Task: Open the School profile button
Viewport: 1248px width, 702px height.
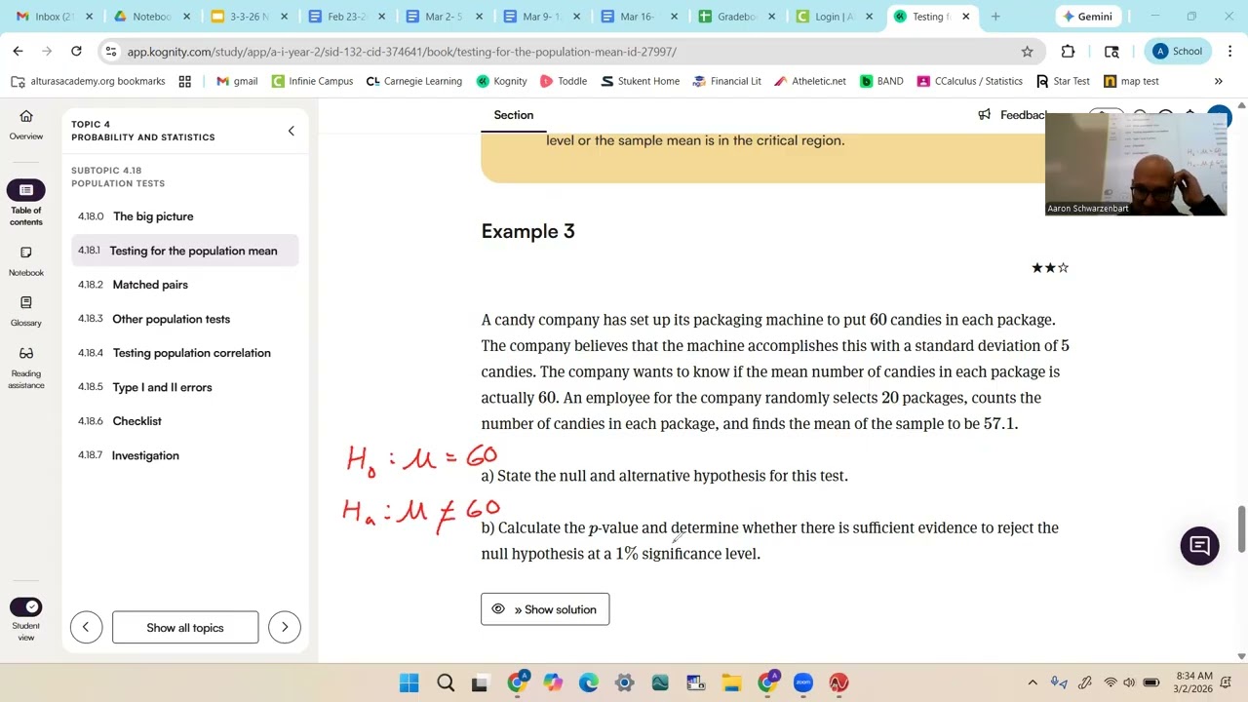Action: [1178, 52]
